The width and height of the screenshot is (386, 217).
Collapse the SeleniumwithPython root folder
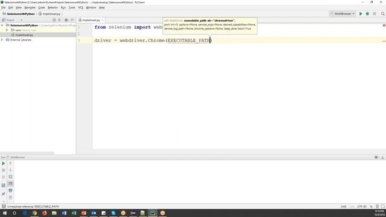tap(2, 25)
